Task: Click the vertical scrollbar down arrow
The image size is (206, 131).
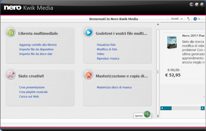Action: (158, 116)
